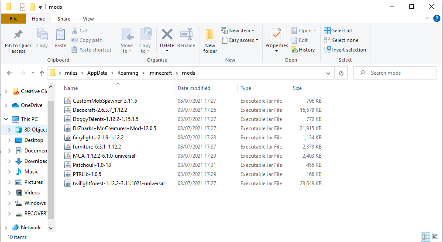Open Explorer help question mark
The width and height of the screenshot is (443, 242).
pyautogui.click(x=437, y=18)
